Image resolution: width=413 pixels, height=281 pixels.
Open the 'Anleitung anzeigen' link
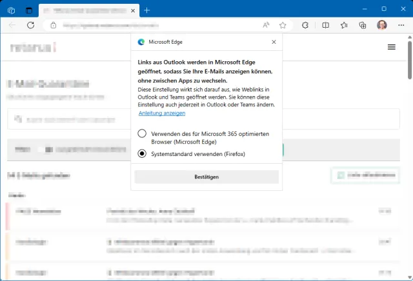[x=162, y=113]
